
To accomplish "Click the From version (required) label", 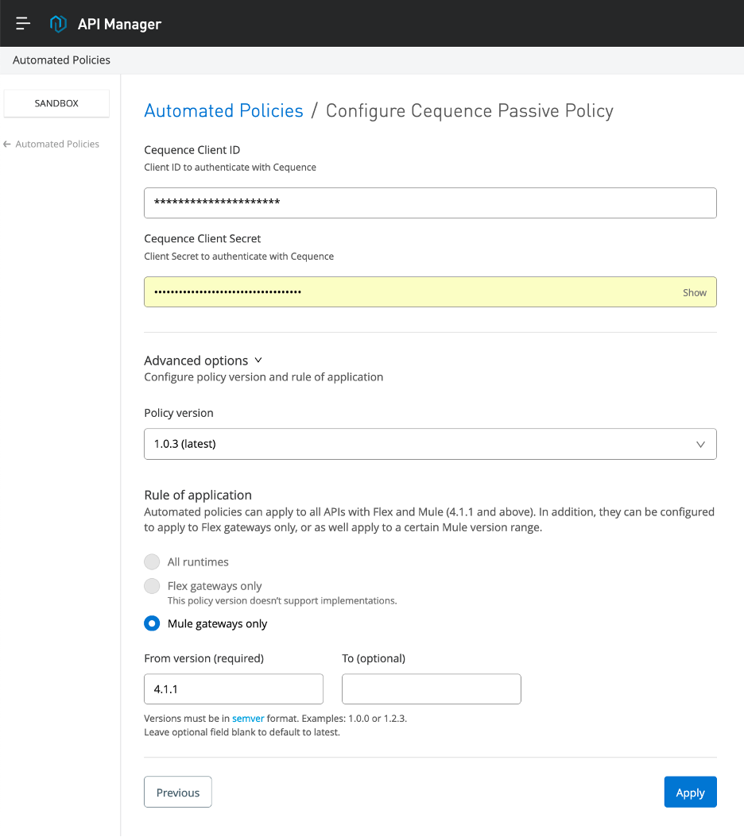I will coord(203,658).
